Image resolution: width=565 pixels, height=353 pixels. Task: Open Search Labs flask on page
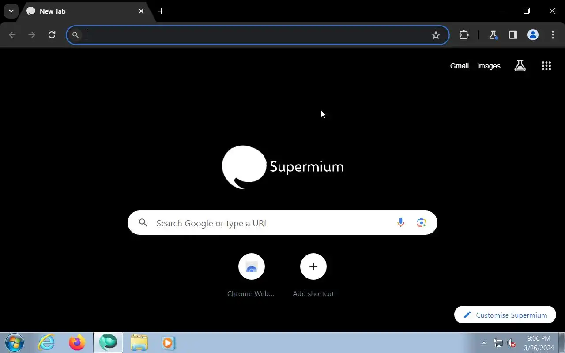point(520,66)
